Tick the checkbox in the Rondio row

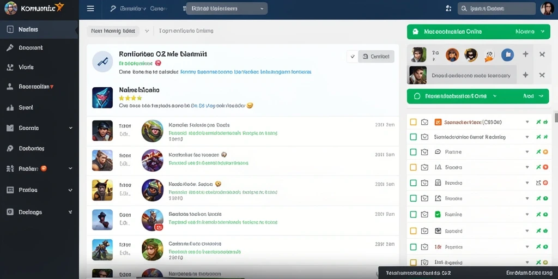tap(413, 183)
